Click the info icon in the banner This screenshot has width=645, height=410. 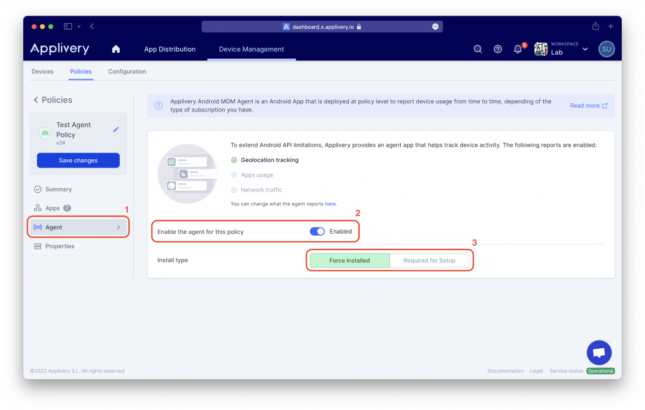159,106
